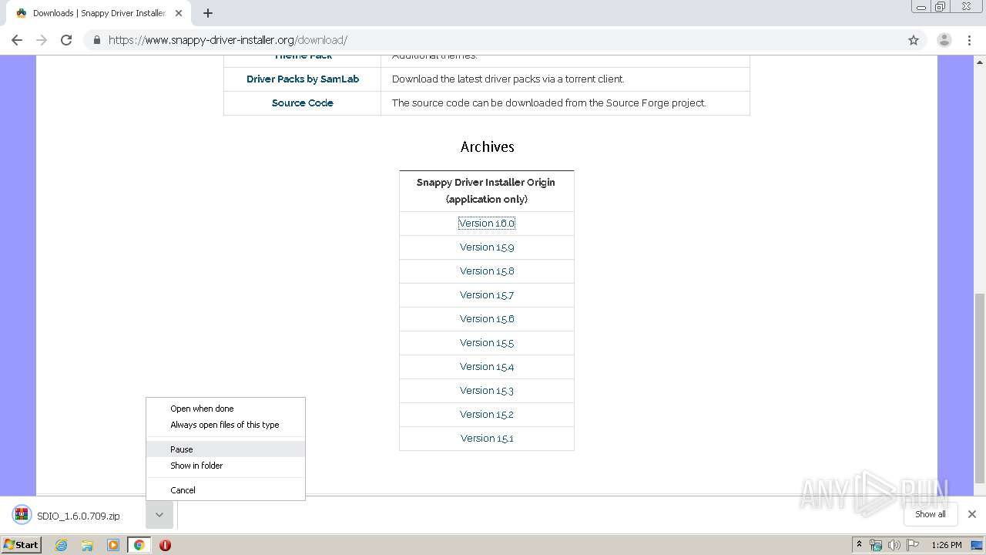Click the network tray icon
Viewport: 986px width, 555px height.
876,545
